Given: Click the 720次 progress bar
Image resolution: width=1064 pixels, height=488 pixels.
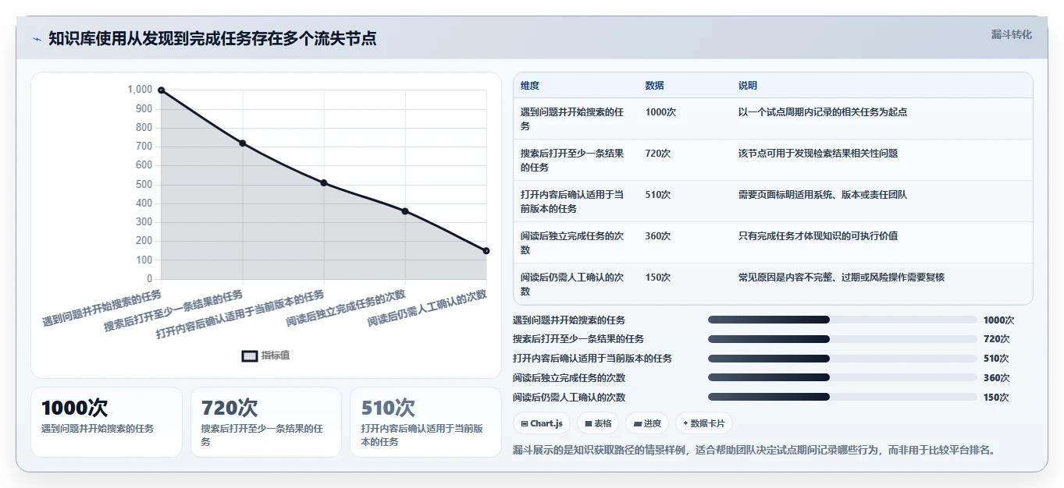Looking at the screenshot, I should pos(842,339).
